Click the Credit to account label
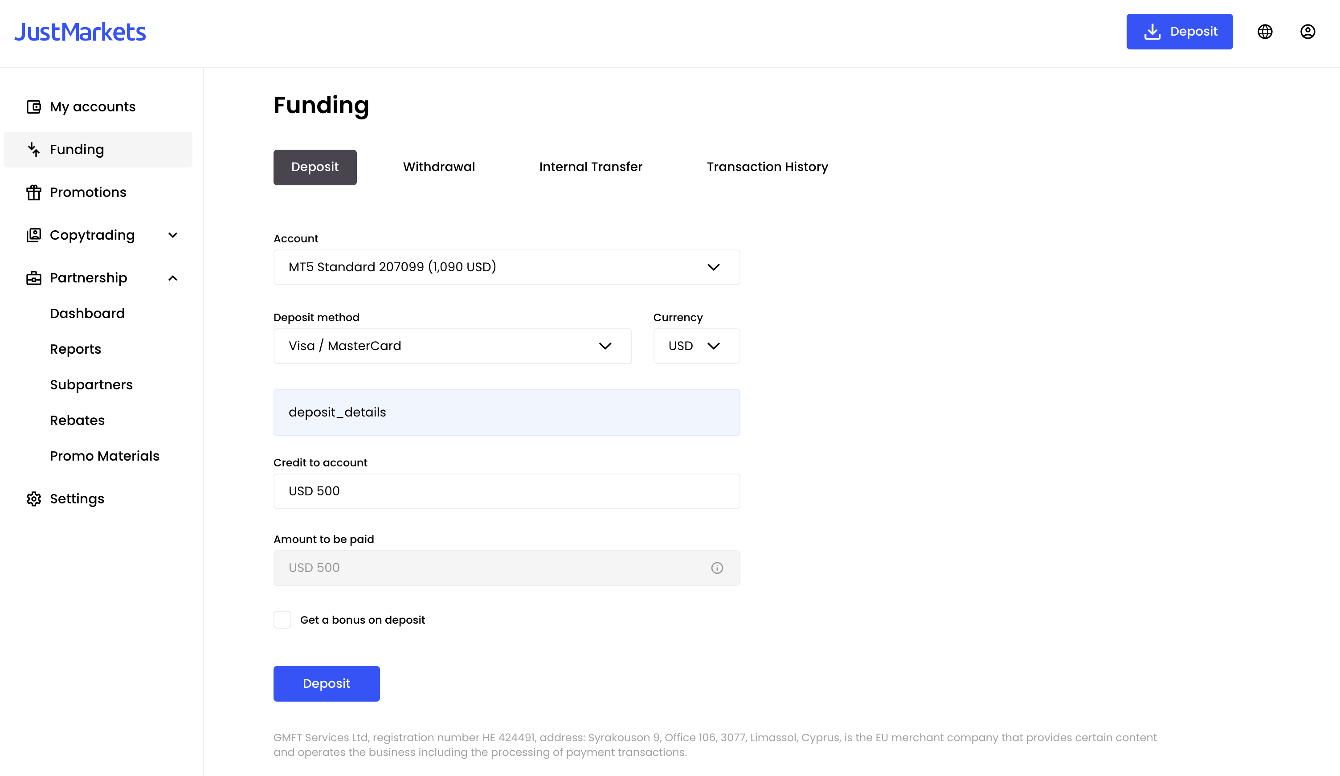Image resolution: width=1340 pixels, height=776 pixels. [x=320, y=463]
